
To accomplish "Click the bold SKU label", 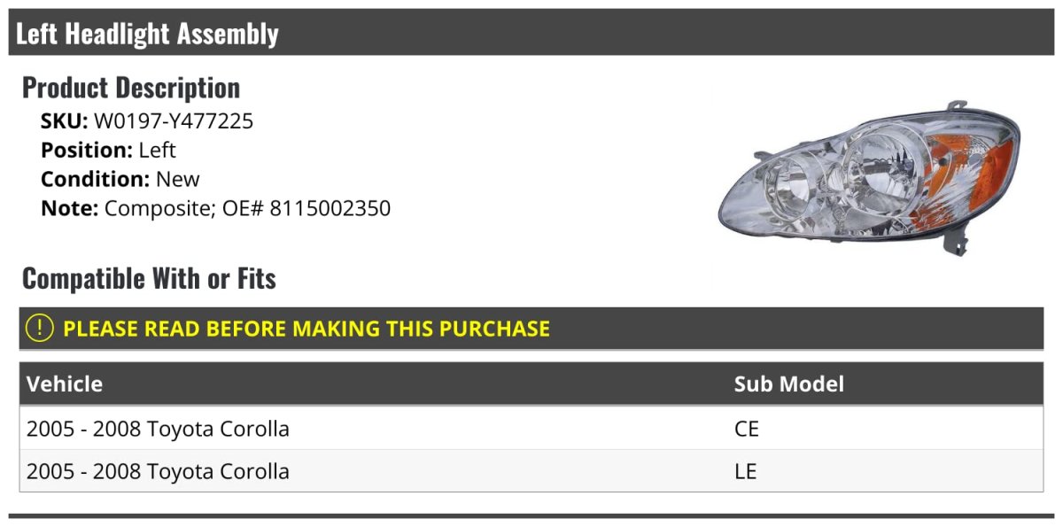I will pyautogui.click(x=64, y=121).
